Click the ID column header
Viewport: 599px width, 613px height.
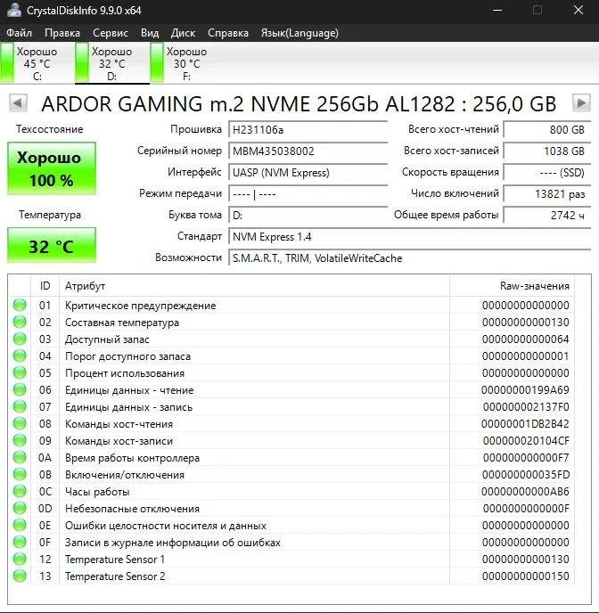click(45, 286)
